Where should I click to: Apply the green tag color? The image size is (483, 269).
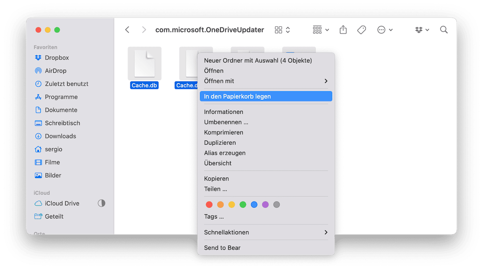tap(243, 205)
